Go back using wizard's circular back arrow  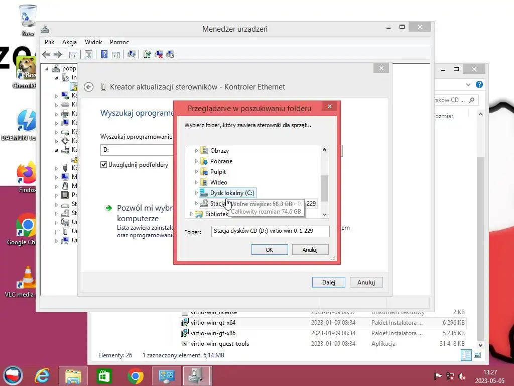pos(88,87)
